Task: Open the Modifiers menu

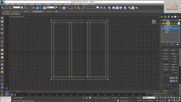Action: pos(39,5)
